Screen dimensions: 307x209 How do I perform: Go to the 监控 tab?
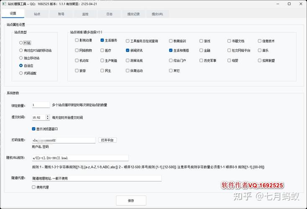(x=85, y=14)
